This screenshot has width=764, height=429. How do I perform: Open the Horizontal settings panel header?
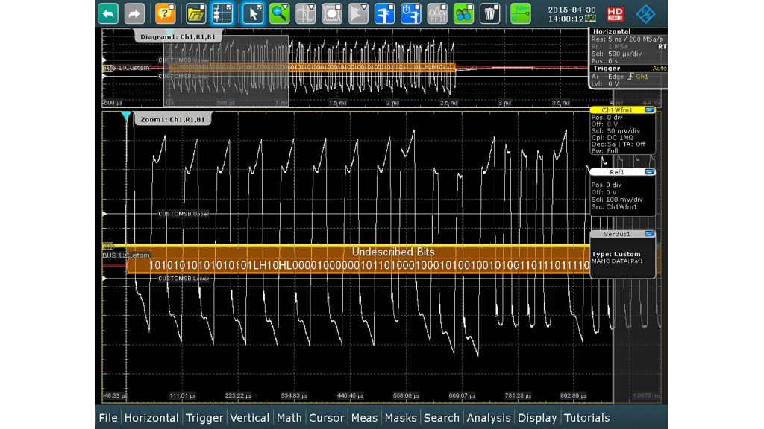611,31
